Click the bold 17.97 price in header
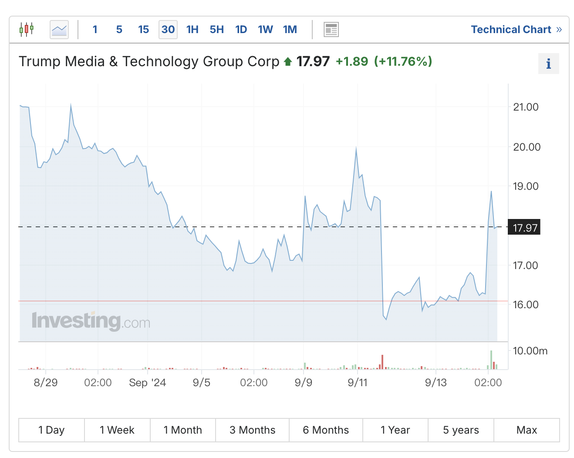This screenshot has width=574, height=458. click(x=313, y=61)
